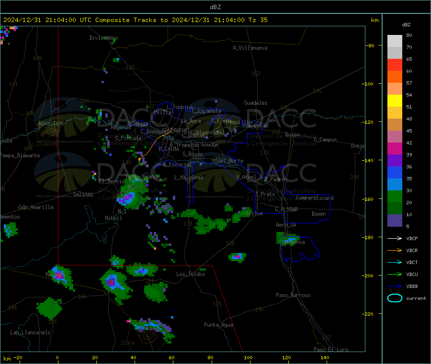Click the 80 dBZ white color swatch

tap(395, 41)
